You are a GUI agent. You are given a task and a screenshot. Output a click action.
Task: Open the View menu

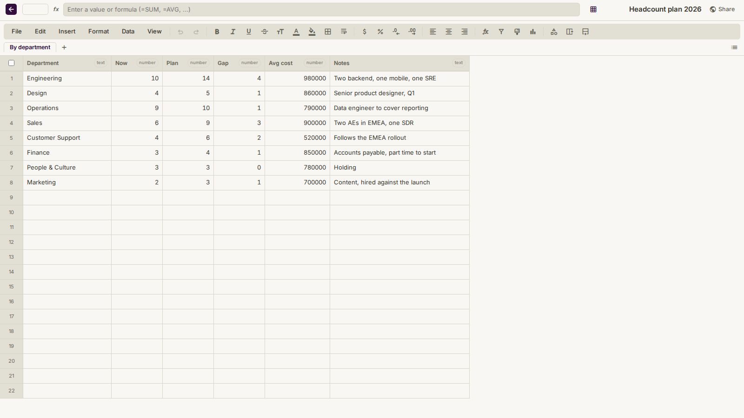pyautogui.click(x=154, y=32)
